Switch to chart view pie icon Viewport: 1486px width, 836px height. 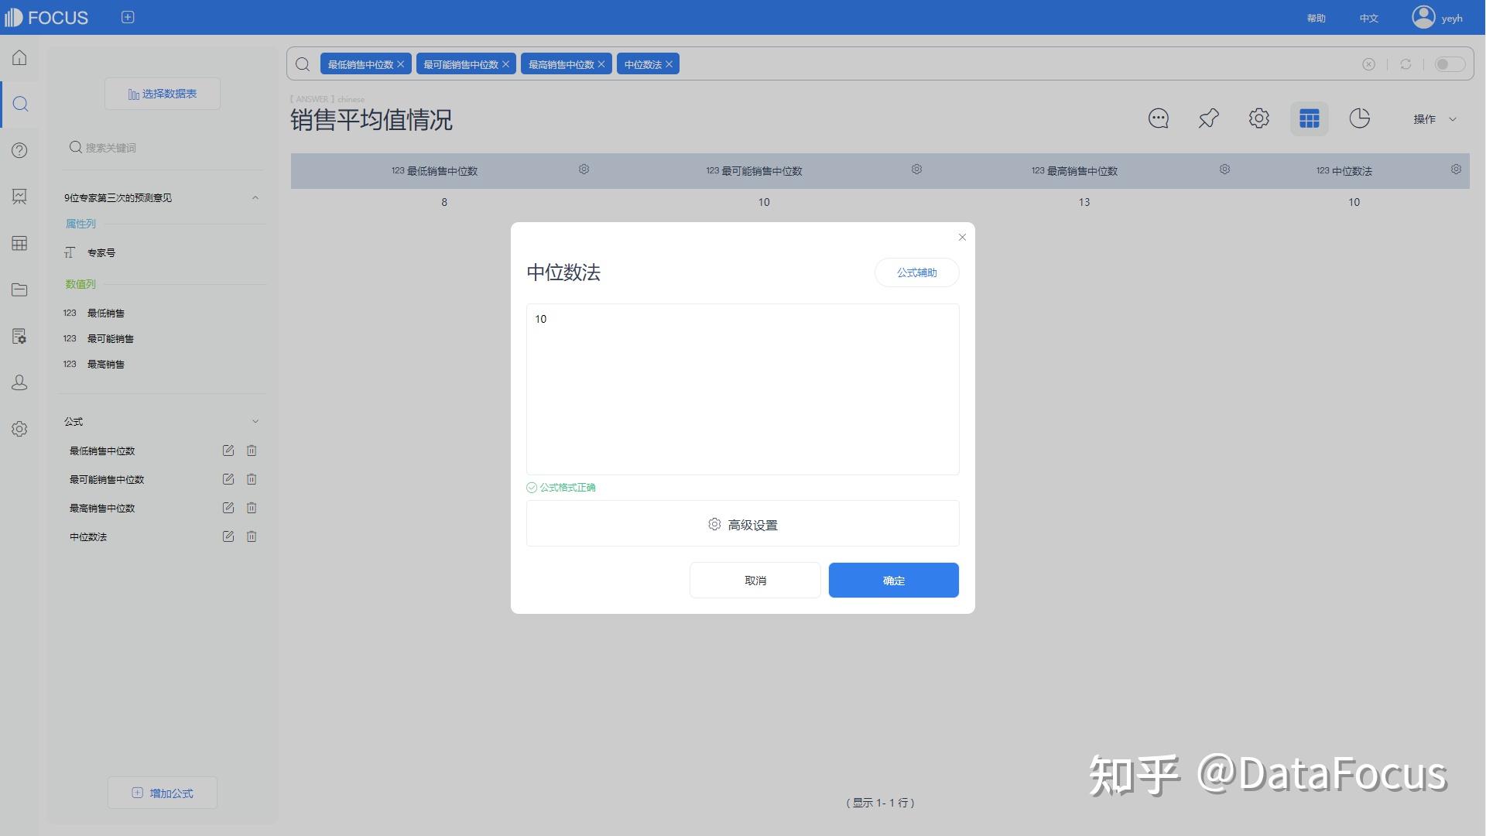(x=1359, y=118)
